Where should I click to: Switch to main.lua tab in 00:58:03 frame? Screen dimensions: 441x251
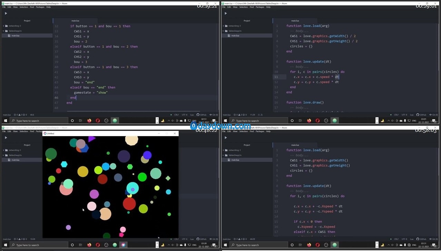295,145
